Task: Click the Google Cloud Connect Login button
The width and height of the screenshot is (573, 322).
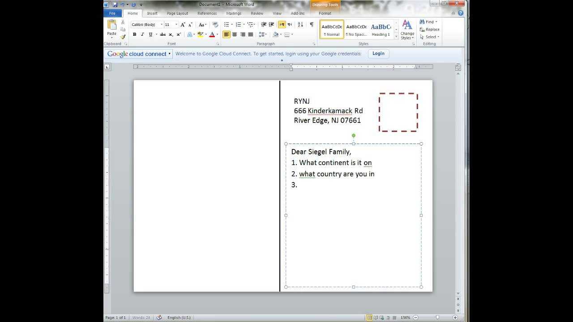Action: click(x=378, y=54)
